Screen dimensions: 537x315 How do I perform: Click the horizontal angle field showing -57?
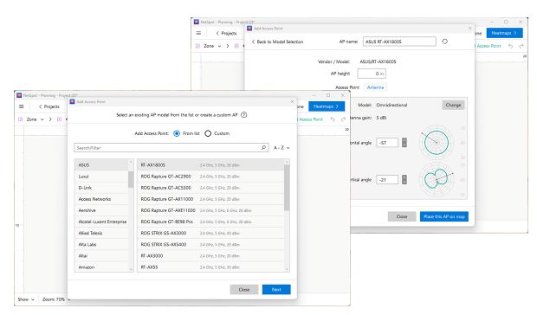click(387, 143)
